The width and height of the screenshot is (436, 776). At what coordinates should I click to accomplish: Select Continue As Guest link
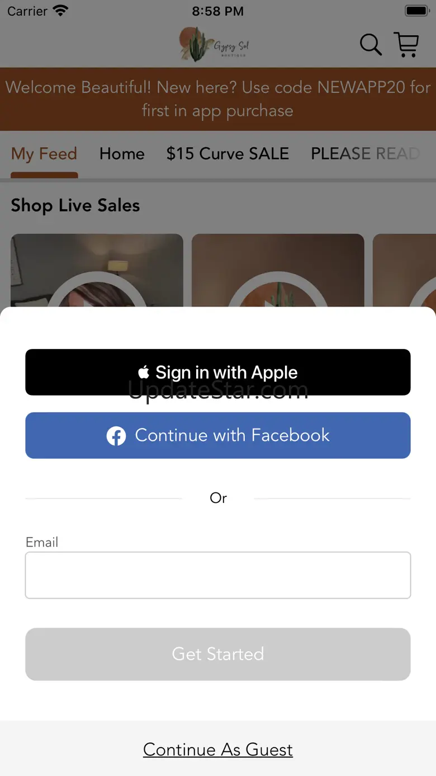click(218, 750)
